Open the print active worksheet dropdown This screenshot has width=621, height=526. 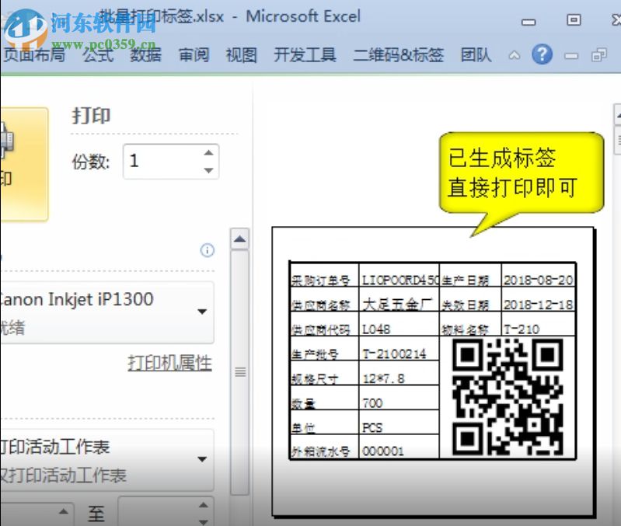tap(107, 460)
